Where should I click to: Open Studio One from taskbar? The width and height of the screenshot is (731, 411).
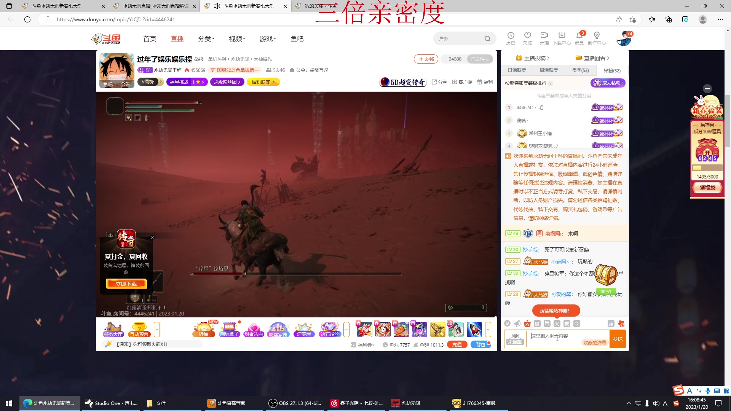(x=111, y=403)
